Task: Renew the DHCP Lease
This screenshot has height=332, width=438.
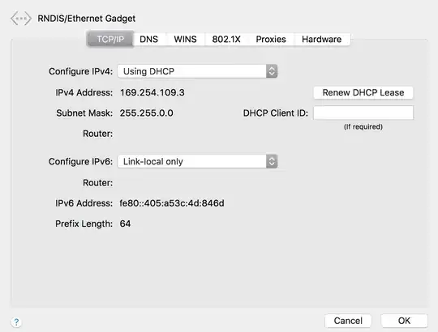Action: pos(363,92)
